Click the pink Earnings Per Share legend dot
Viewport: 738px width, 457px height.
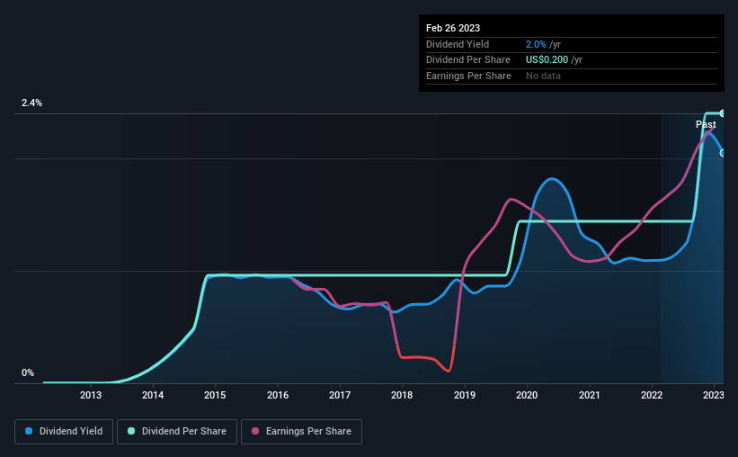(x=255, y=431)
